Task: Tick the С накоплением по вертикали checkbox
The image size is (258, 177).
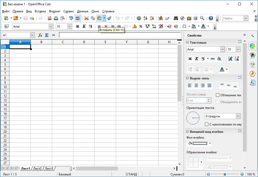Action: tap(206, 124)
